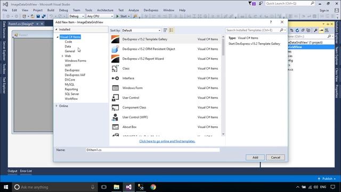Select the DevExpress v15.2 ORM Persistent Object template

[x=166, y=49]
